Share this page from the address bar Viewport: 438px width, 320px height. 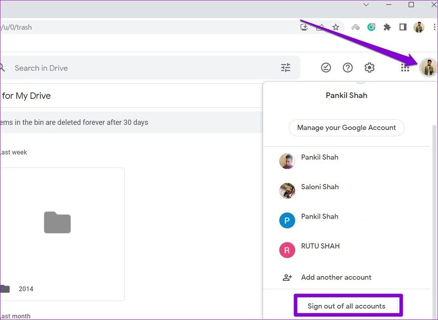click(320, 27)
